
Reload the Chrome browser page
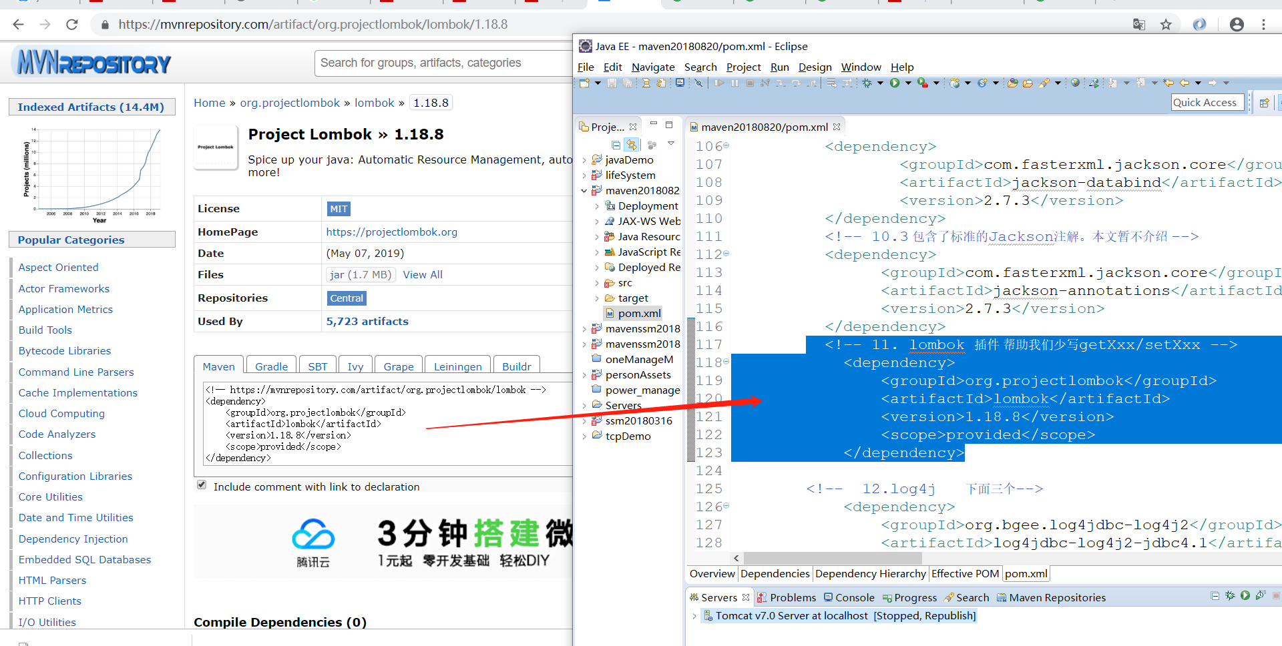(72, 25)
